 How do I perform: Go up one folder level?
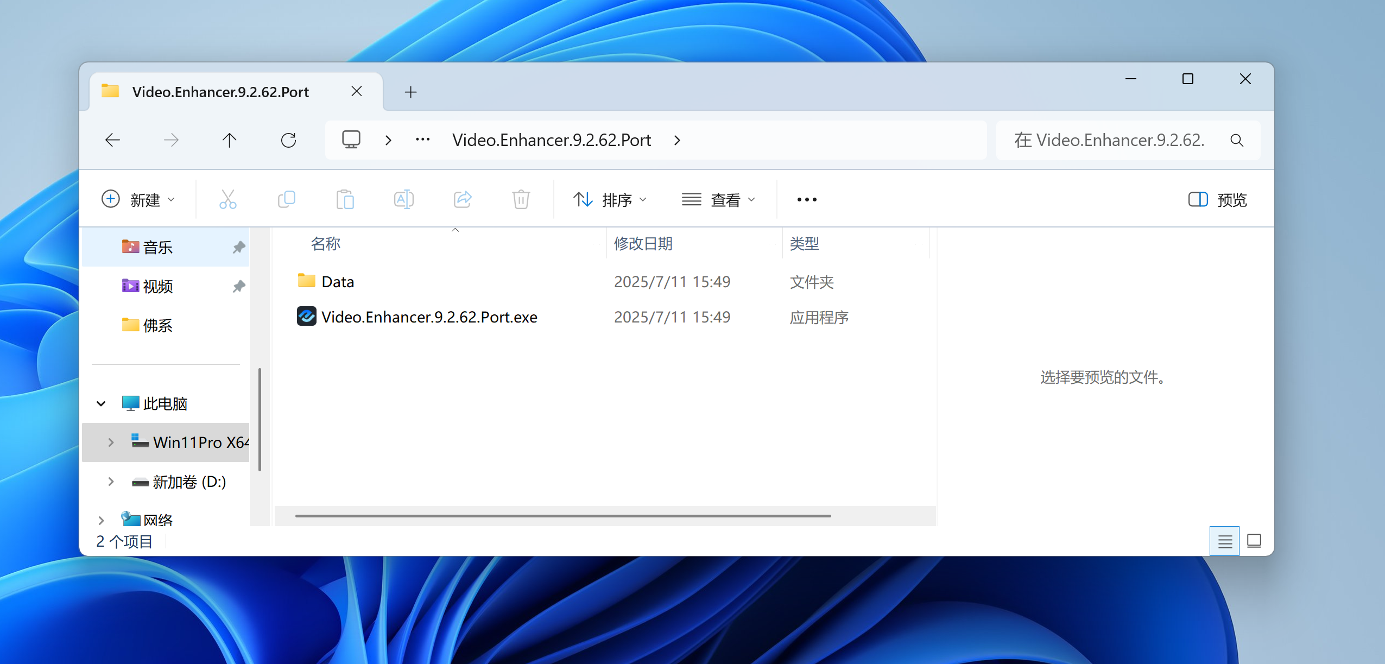coord(229,141)
